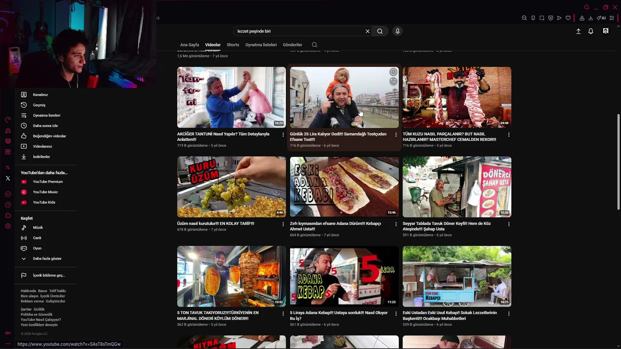The image size is (621, 349).
Task: Open Videolarınız in the sidebar
Action: point(45,146)
